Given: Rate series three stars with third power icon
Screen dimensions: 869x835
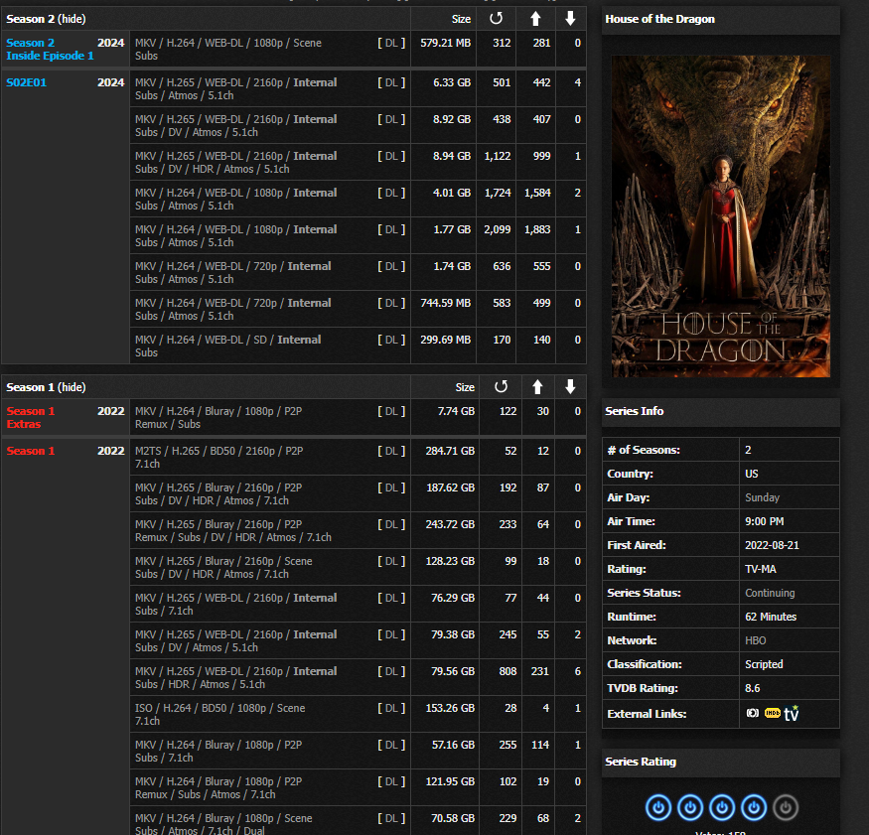Looking at the screenshot, I should click(722, 807).
